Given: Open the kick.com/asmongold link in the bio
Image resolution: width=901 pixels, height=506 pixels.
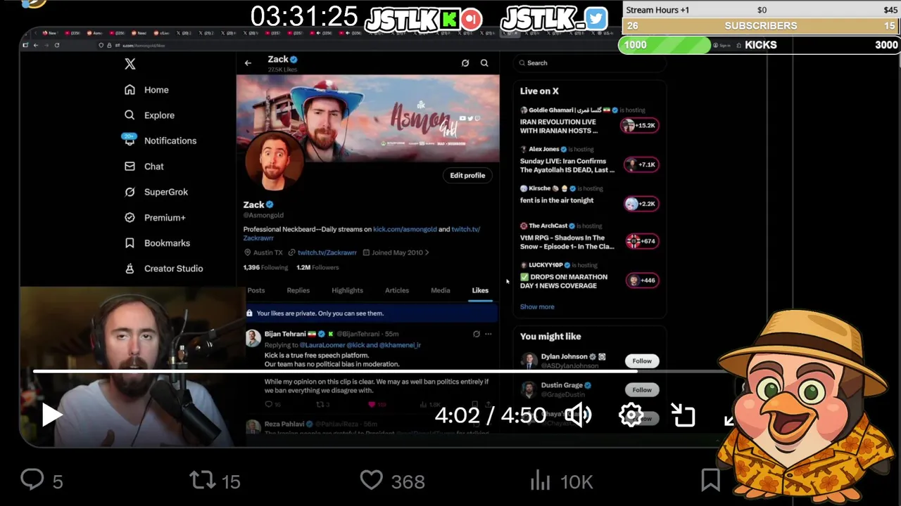Looking at the screenshot, I should coord(405,229).
